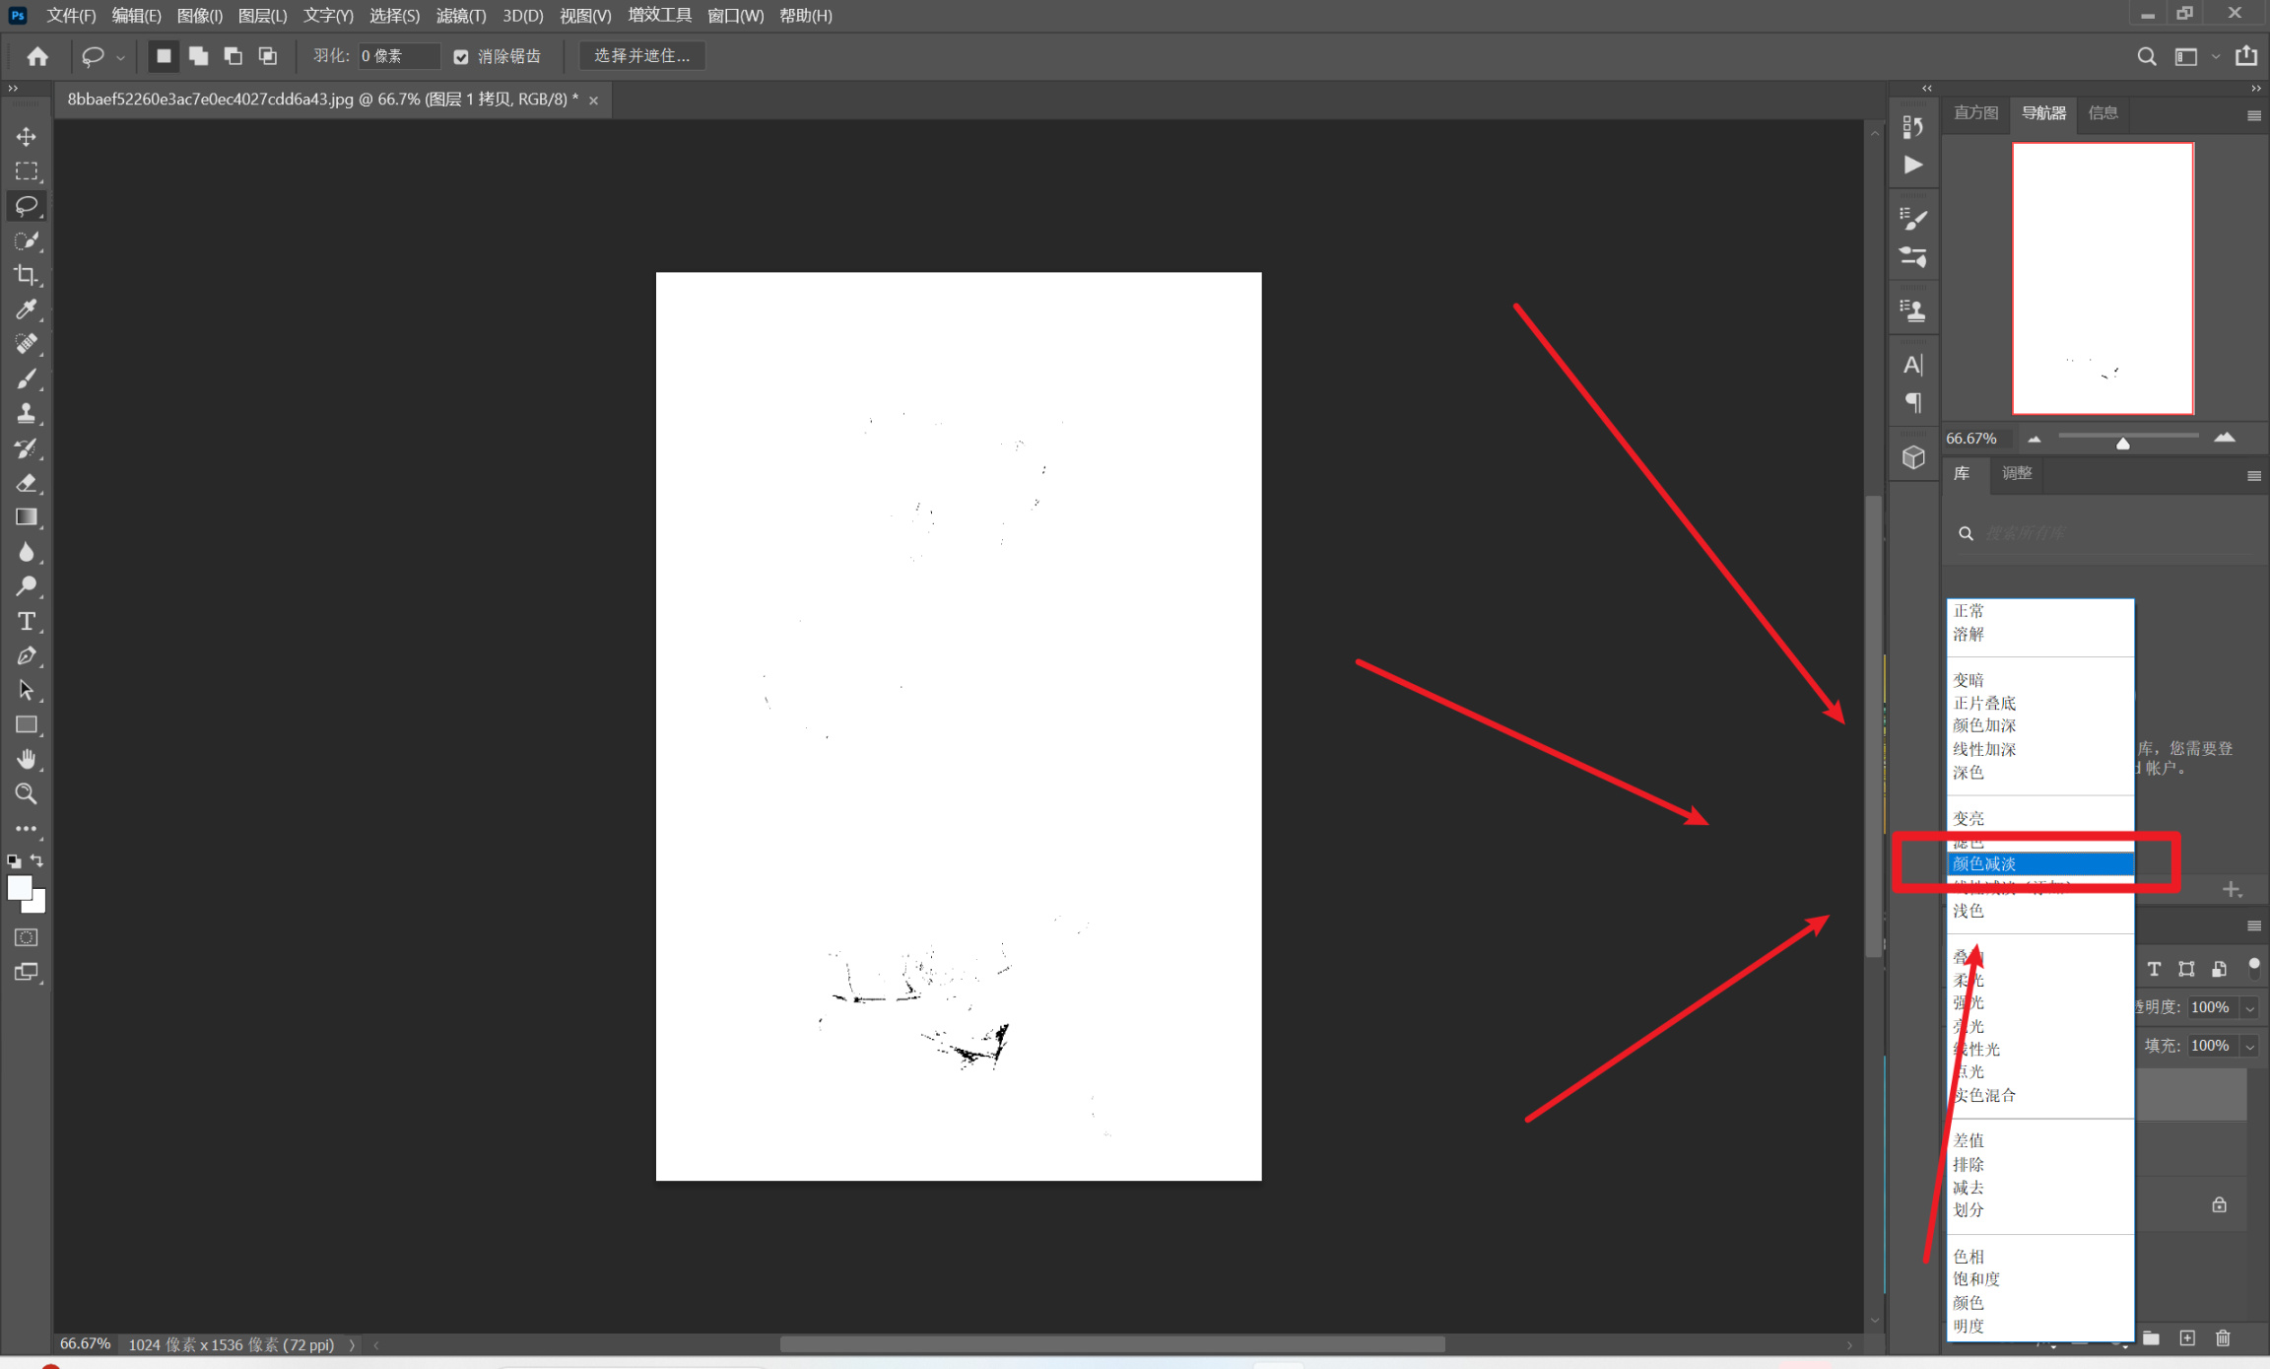2270x1369 pixels.
Task: Open Libraries panel flyout menu
Action: pyautogui.click(x=2253, y=476)
